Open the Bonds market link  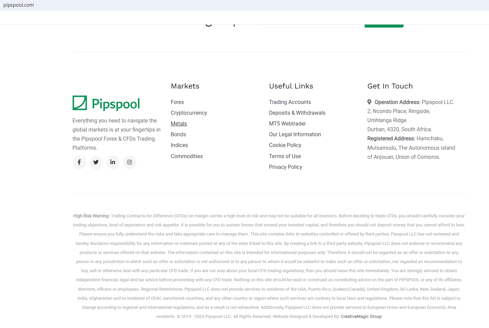click(178, 134)
